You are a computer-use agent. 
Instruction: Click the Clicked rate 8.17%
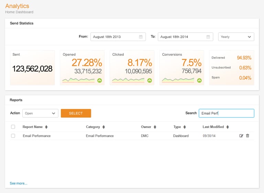point(140,63)
